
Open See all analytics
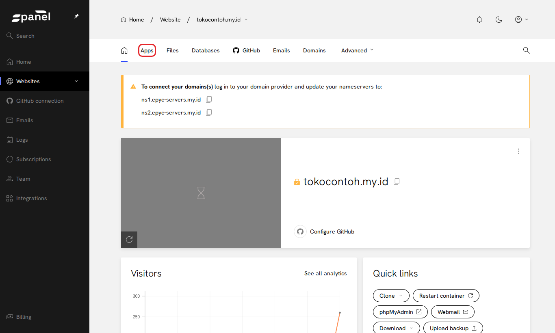pyautogui.click(x=325, y=273)
